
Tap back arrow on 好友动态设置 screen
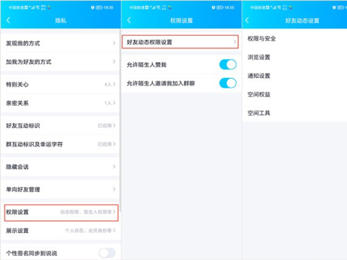click(x=248, y=20)
